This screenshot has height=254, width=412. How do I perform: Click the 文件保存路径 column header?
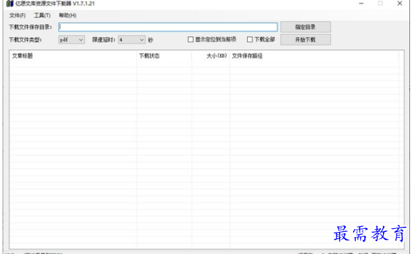pyautogui.click(x=314, y=56)
